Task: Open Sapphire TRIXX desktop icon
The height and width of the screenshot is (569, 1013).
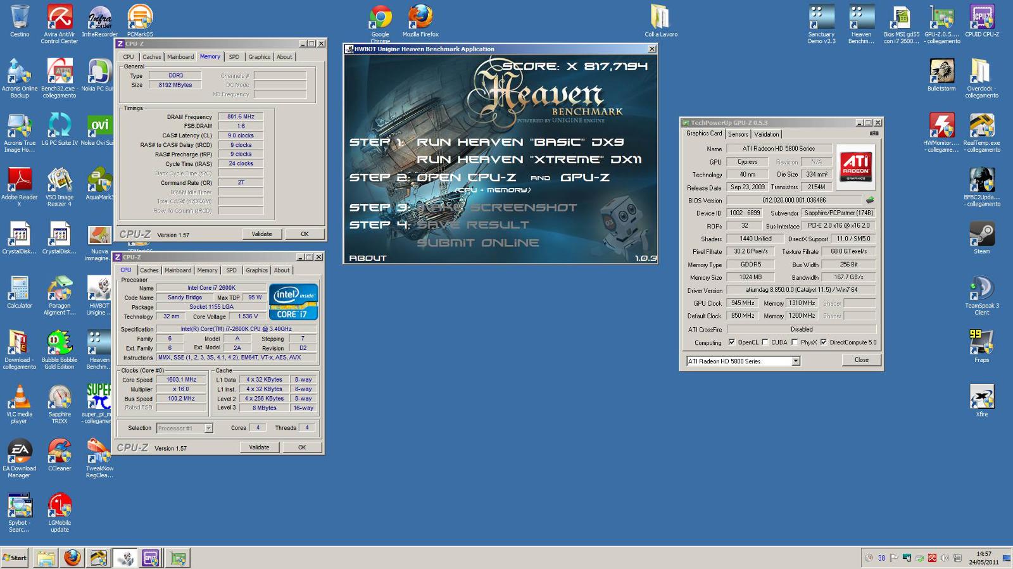Action: click(x=60, y=404)
